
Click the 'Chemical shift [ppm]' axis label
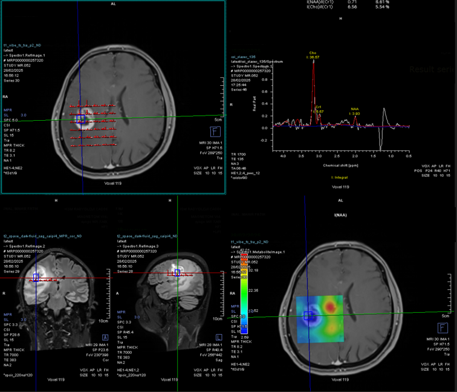click(x=340, y=164)
